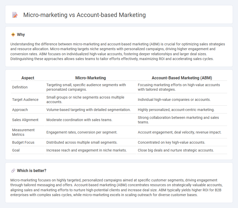The image size is (238, 208).
Task: Click the paragraph beginning 'Understanding the difference between micro-marketing'
Action: pyautogui.click(x=118, y=51)
